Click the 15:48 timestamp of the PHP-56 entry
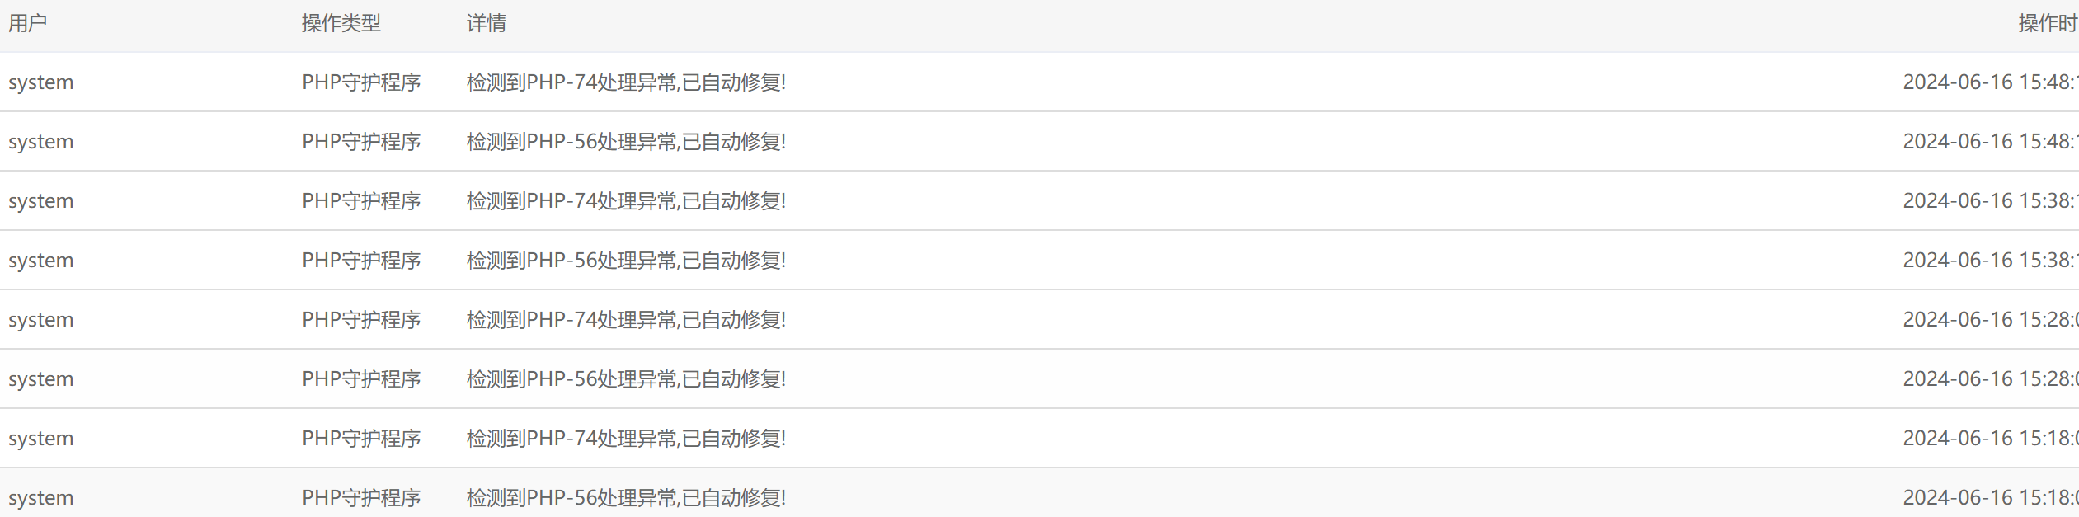Screen dimensions: 2079x517 click(1991, 142)
